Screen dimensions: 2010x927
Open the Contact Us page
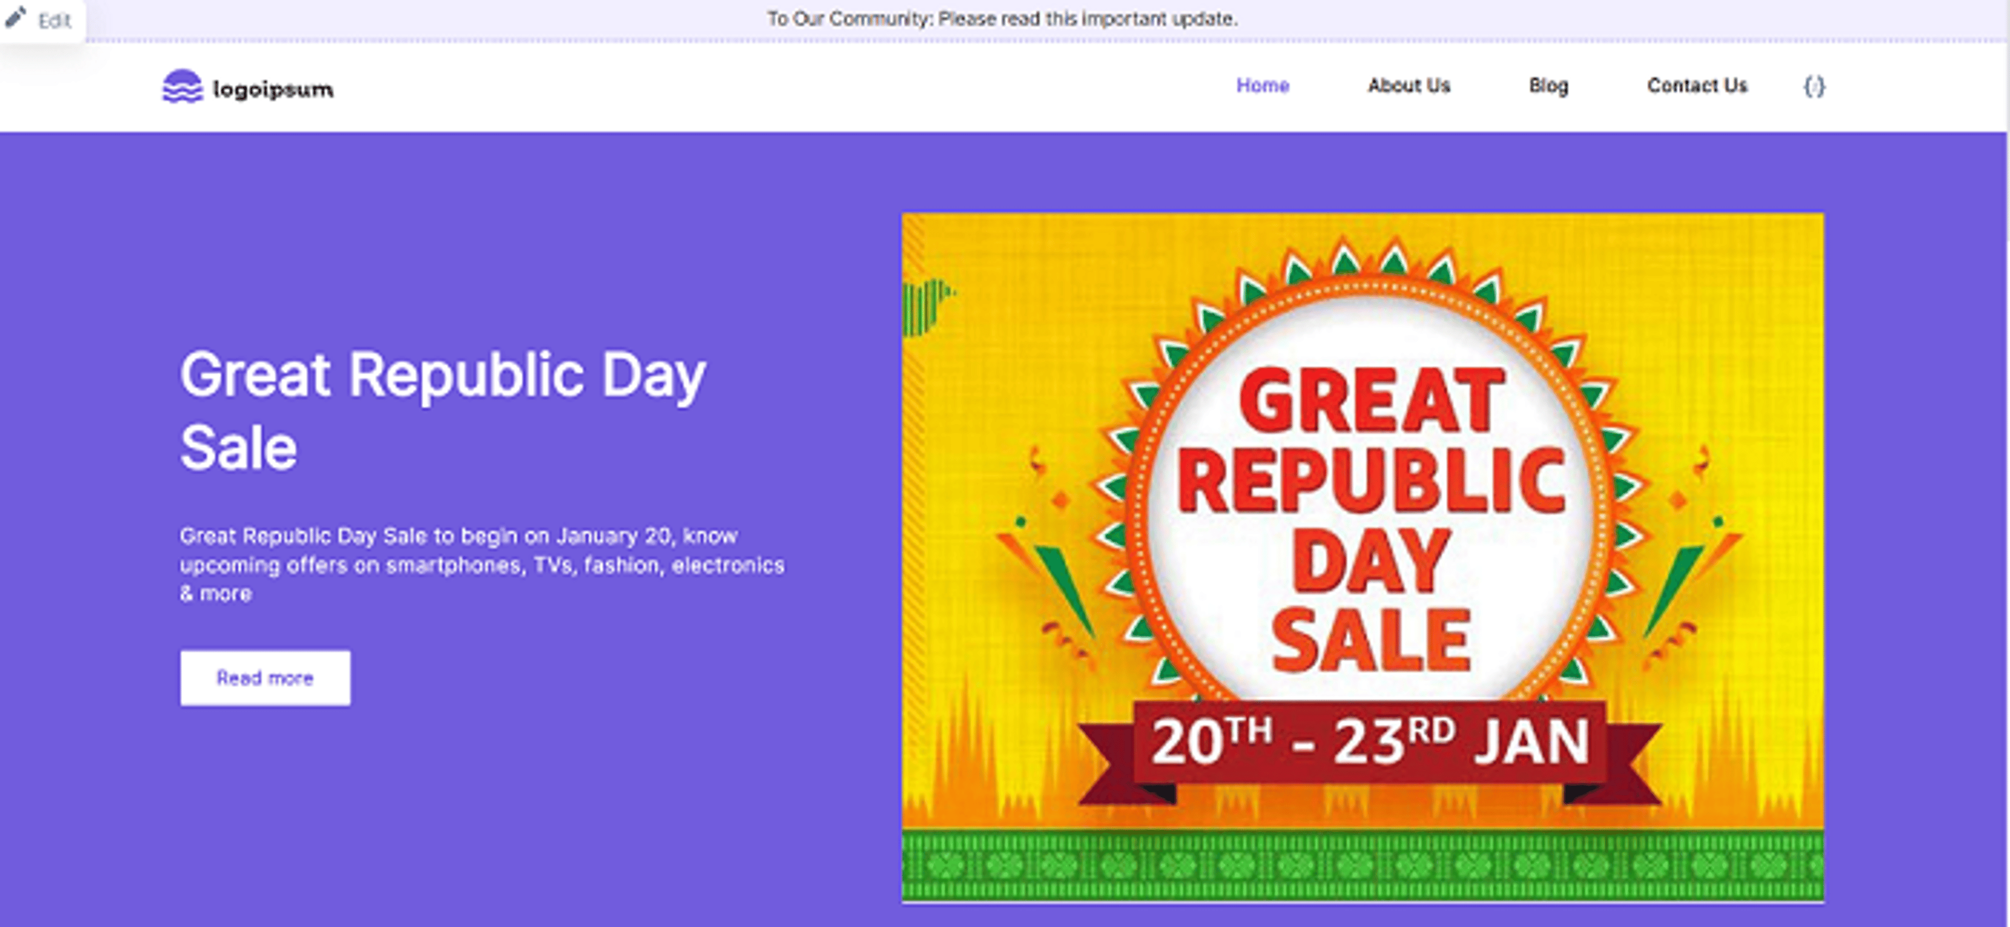pyautogui.click(x=1697, y=85)
